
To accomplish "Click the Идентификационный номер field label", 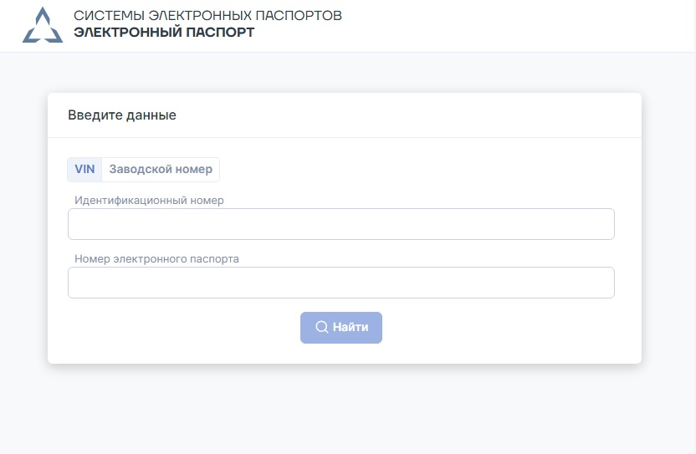I will [149, 201].
